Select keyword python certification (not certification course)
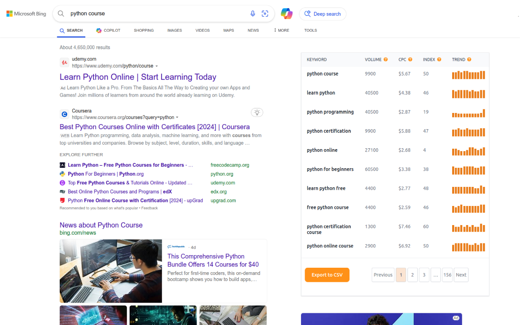The image size is (520, 325). click(329, 131)
